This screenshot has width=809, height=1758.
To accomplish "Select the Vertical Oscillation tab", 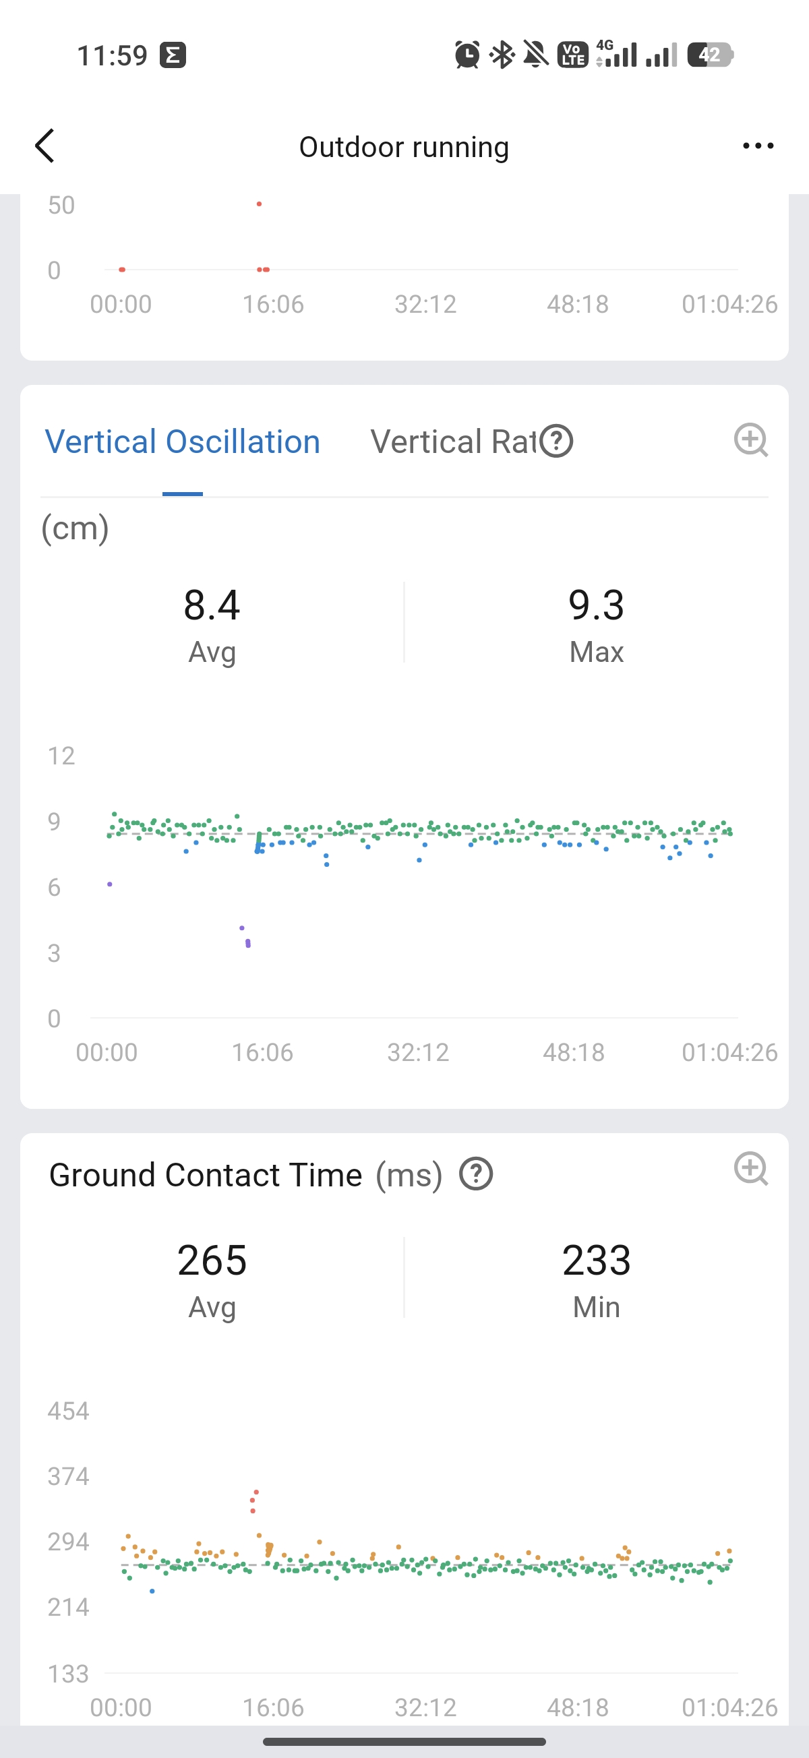I will pyautogui.click(x=182, y=442).
